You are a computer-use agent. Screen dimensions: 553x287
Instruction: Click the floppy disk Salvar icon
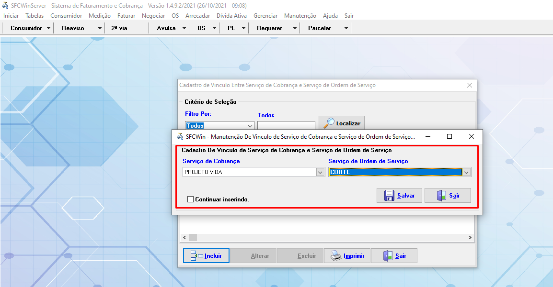[389, 196]
